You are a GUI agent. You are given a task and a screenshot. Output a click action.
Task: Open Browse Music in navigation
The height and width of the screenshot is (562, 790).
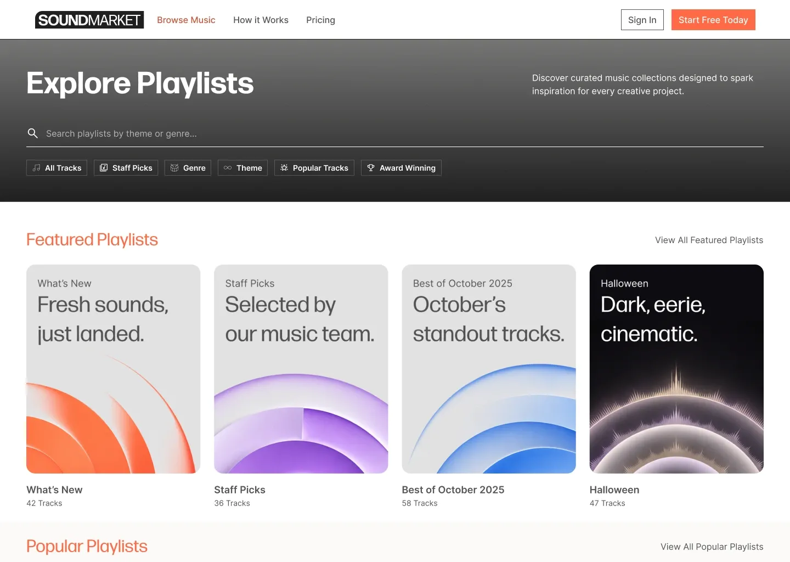pos(186,20)
